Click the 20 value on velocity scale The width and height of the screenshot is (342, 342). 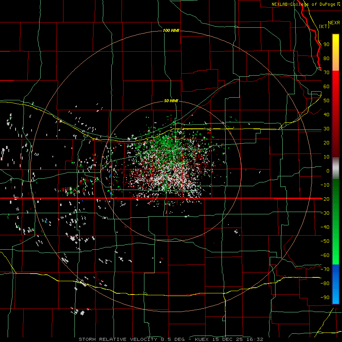pos(326,142)
